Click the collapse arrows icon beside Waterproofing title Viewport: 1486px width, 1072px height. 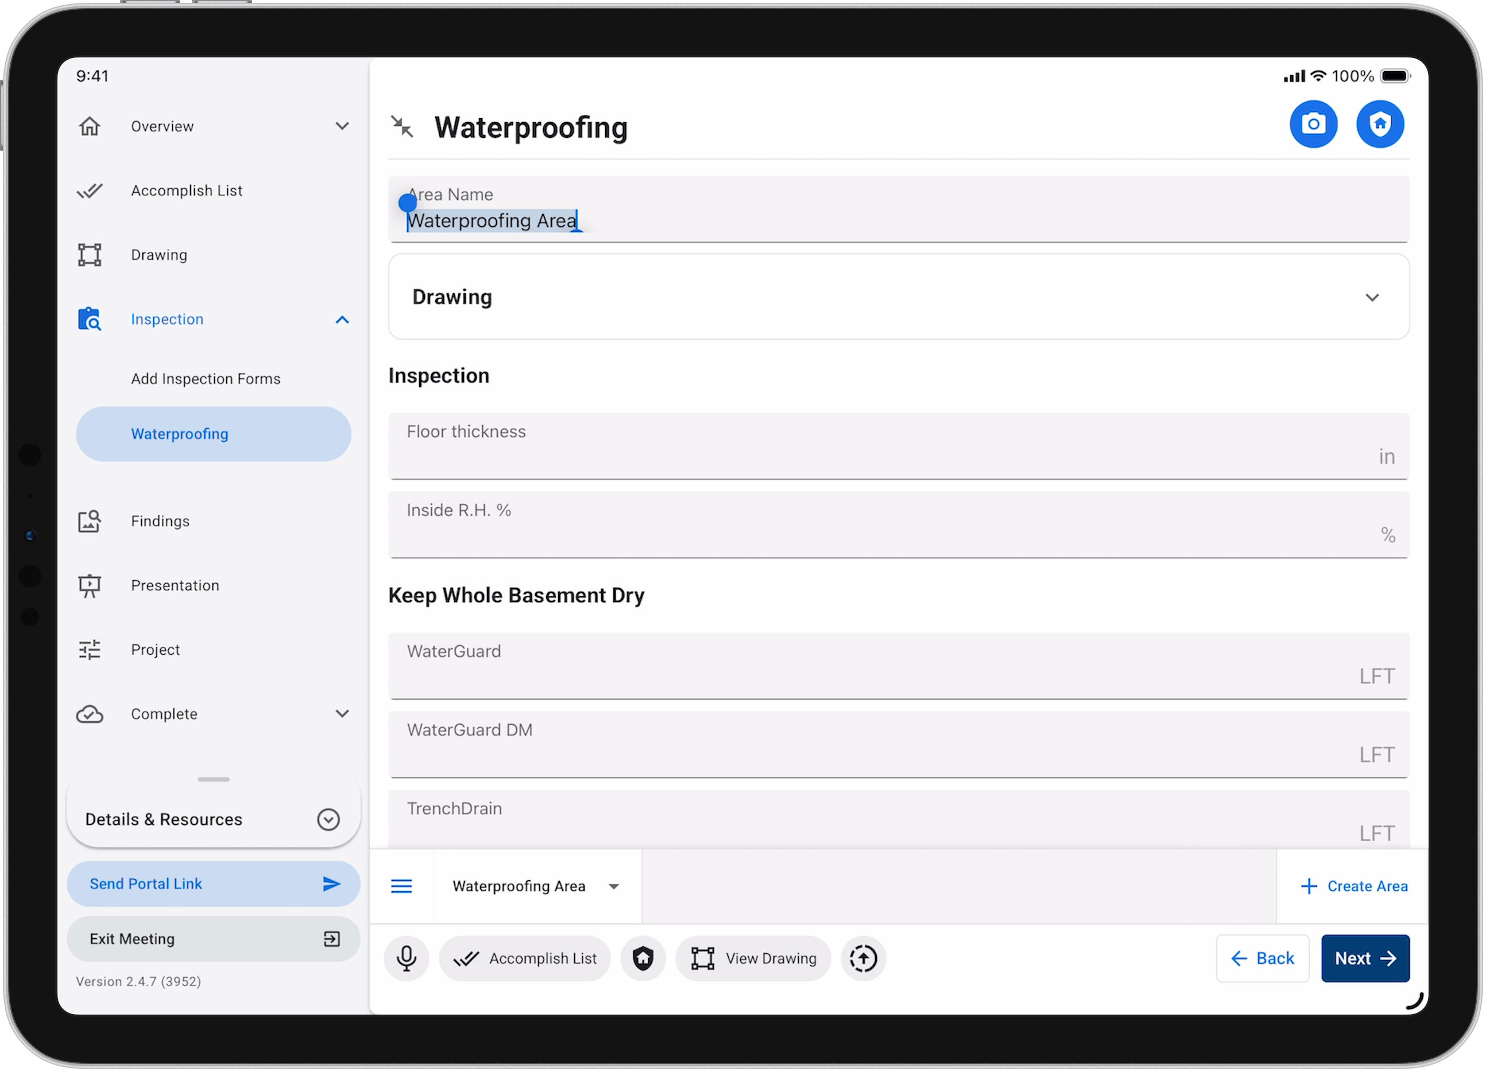[401, 126]
